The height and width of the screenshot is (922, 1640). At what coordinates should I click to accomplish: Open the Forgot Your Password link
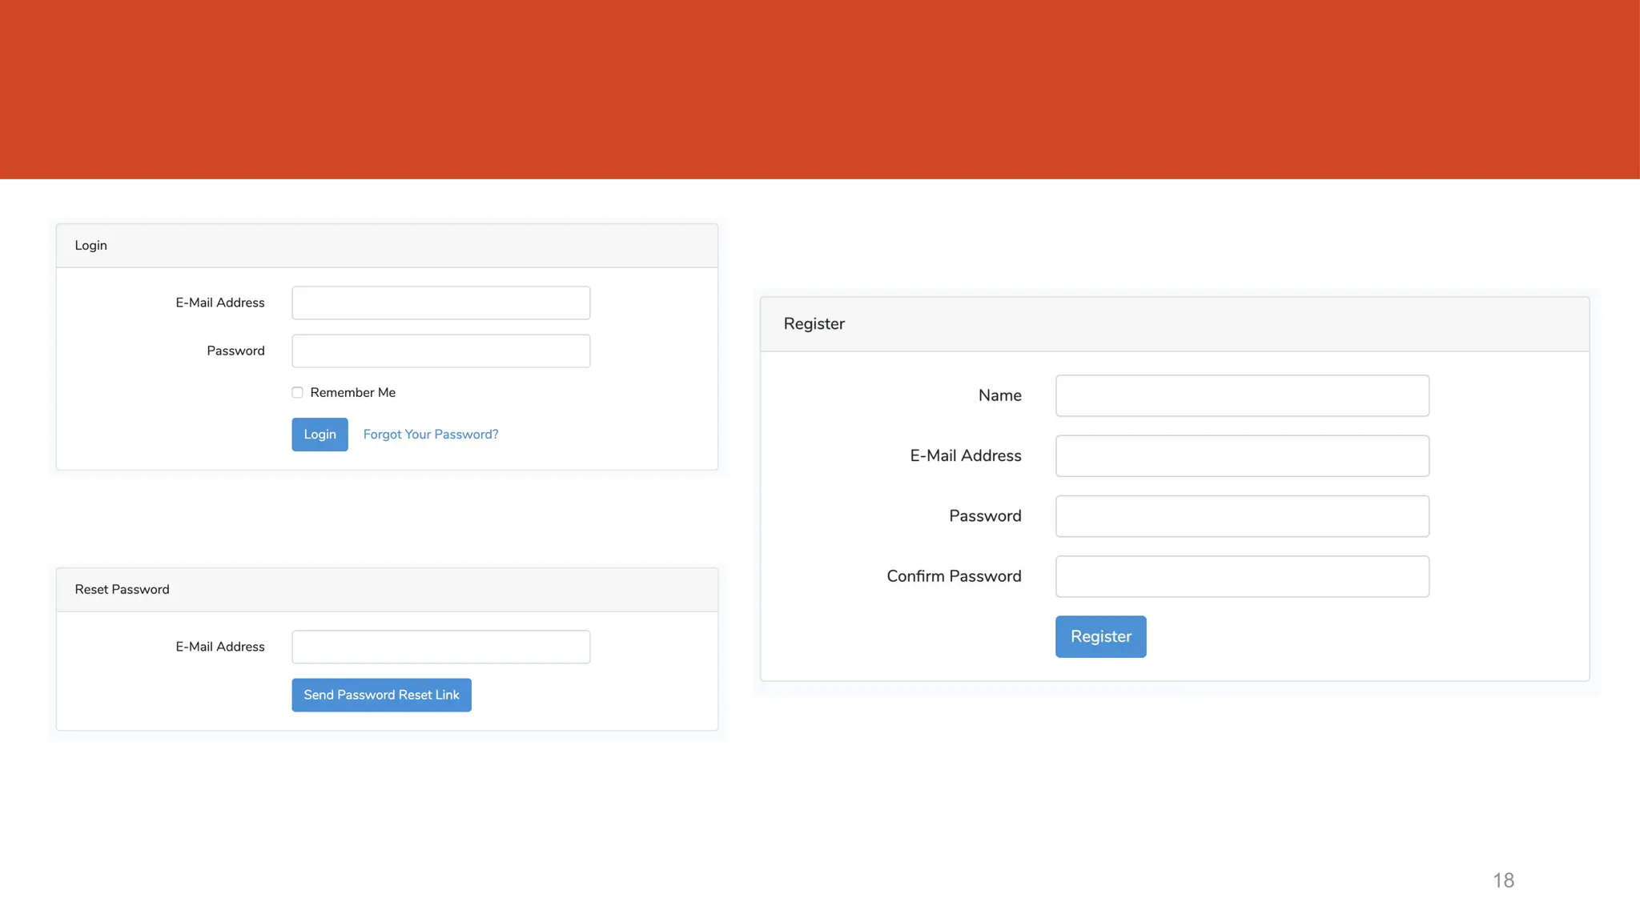pyautogui.click(x=430, y=435)
